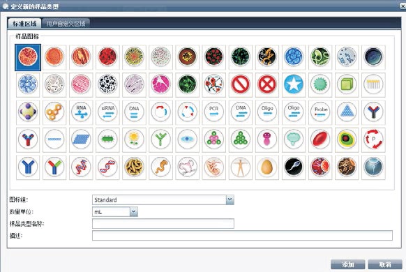Select the egg sample icon
Screen dimensions: 406x272
click(x=267, y=167)
